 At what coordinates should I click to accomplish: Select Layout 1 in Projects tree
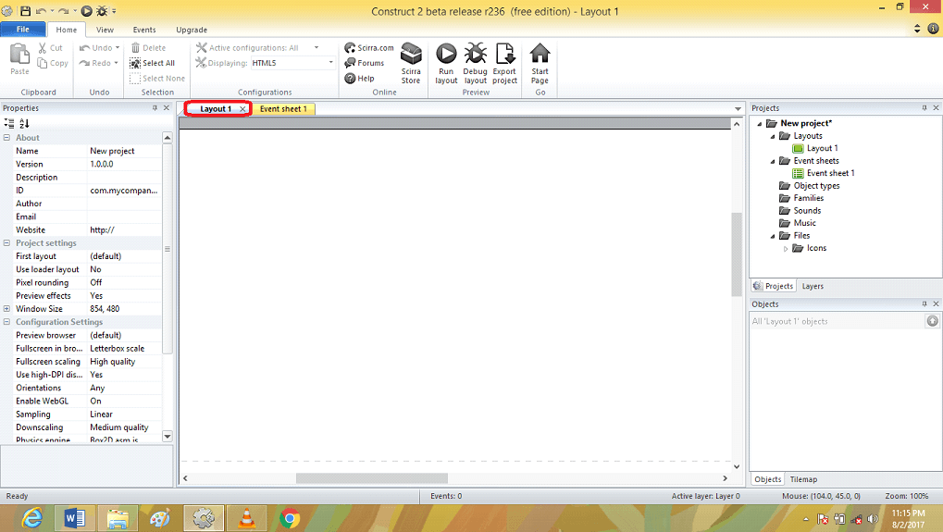[x=822, y=148]
